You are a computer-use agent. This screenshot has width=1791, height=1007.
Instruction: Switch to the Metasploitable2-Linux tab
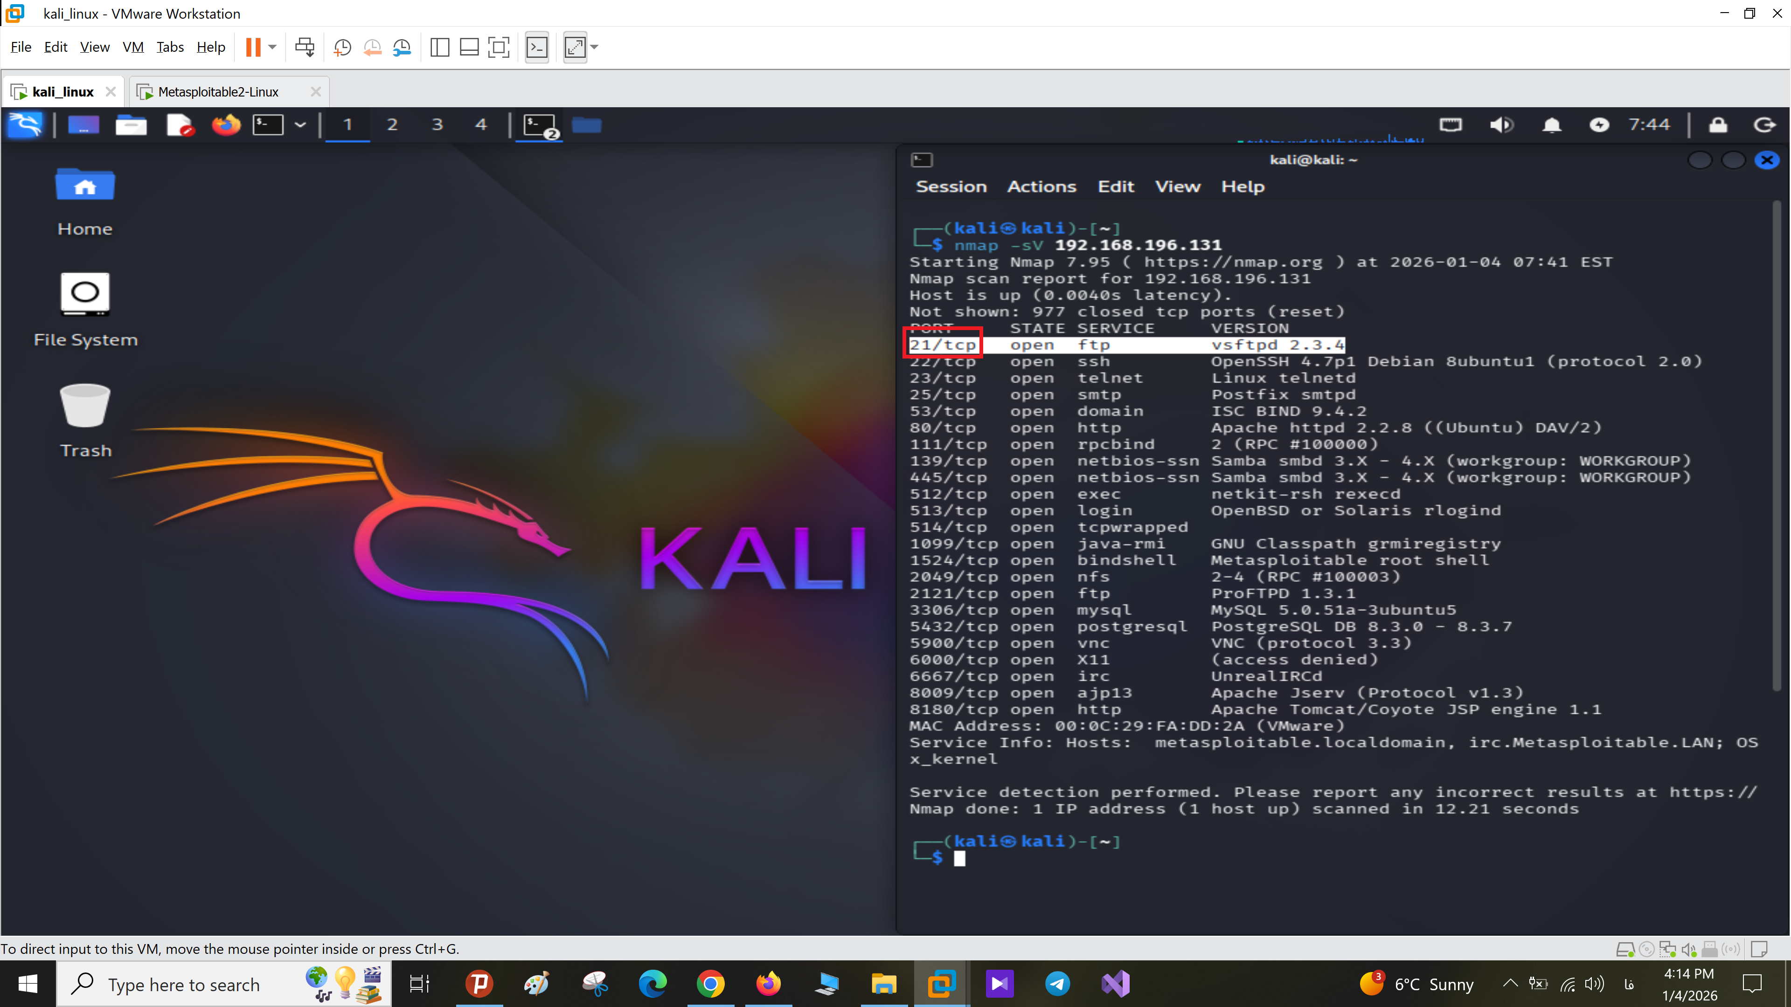click(218, 92)
